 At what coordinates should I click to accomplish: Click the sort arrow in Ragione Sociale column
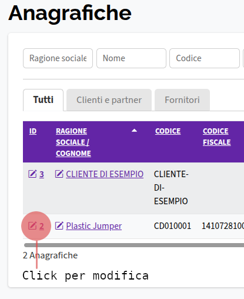(x=134, y=131)
